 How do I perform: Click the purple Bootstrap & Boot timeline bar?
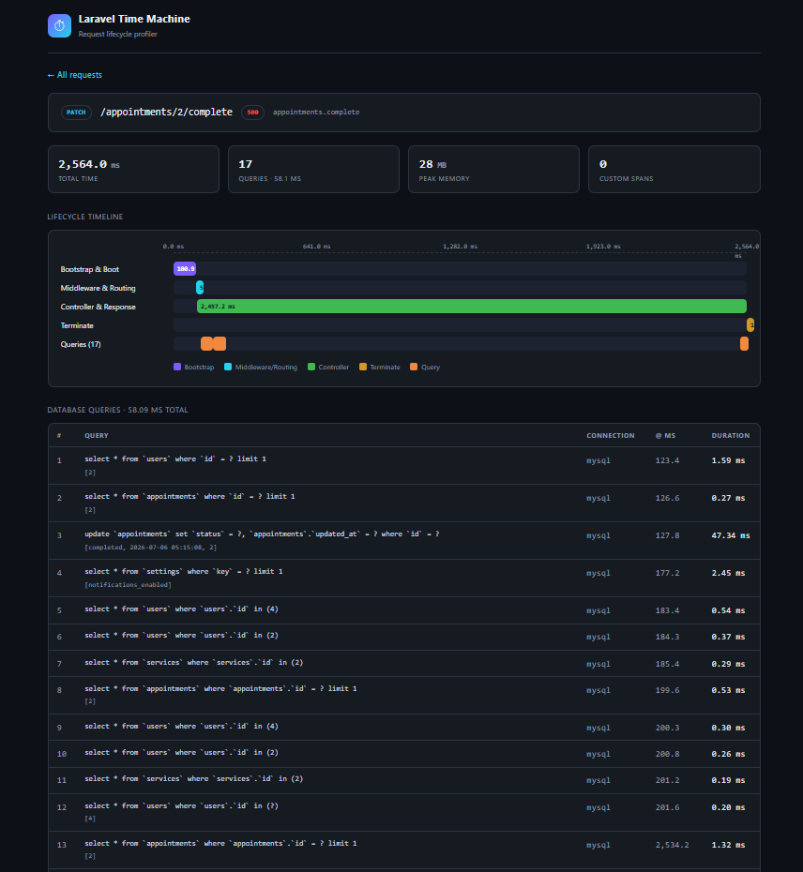pyautogui.click(x=185, y=268)
